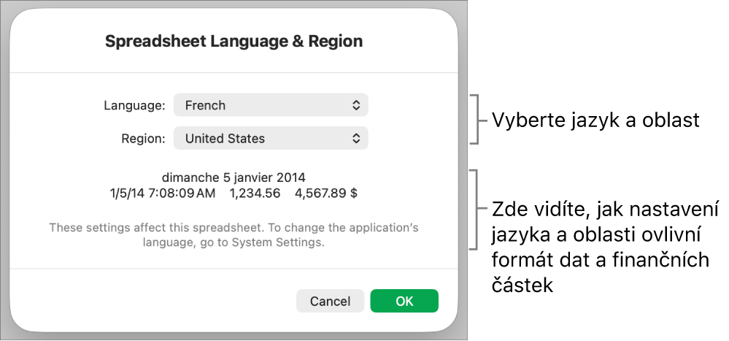Click the word "French" in the Language field

coord(206,105)
